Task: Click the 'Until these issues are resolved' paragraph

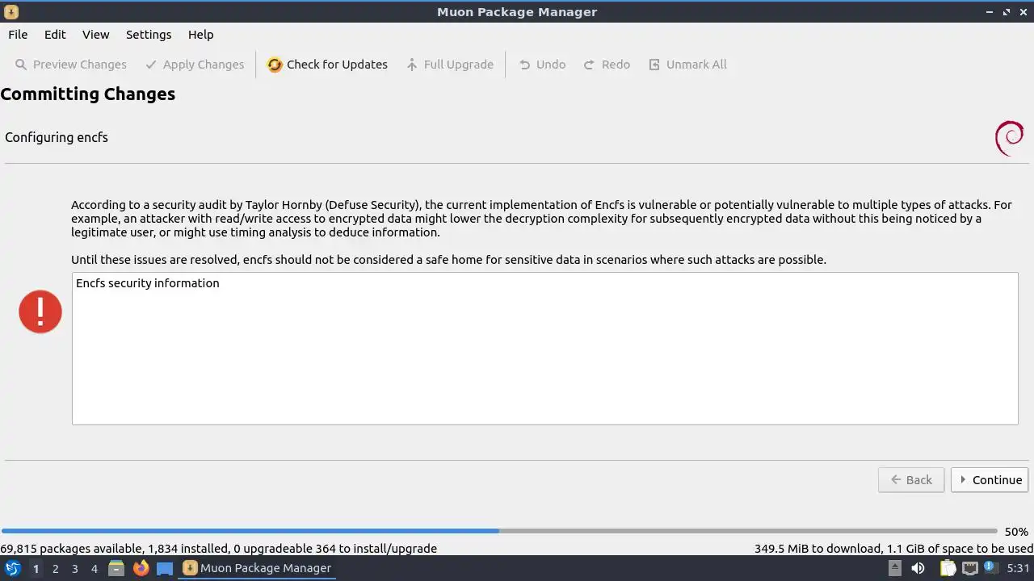Action: 448,260
